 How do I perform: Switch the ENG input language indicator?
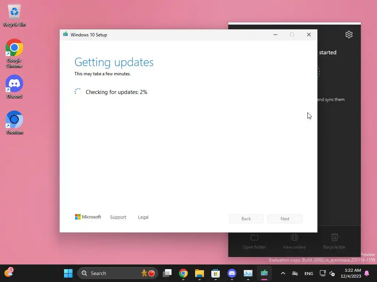coord(309,273)
